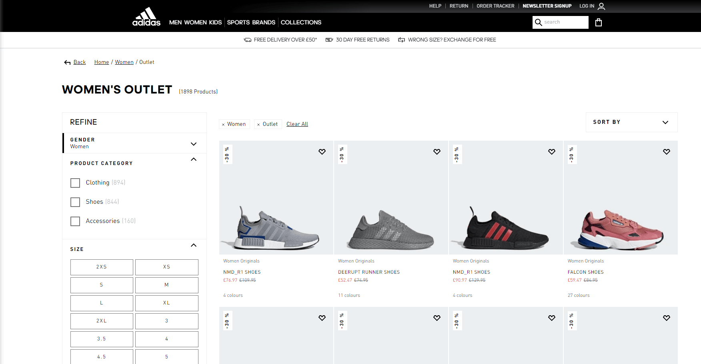Open the grey NMD_R1 Shoes image
701x364 pixels.
[276, 197]
